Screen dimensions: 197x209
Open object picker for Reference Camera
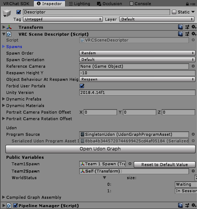coord(193,66)
